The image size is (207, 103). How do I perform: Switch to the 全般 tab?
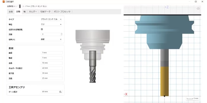click(x=11, y=12)
